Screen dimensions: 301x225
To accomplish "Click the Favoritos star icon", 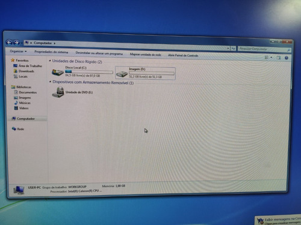I will pyautogui.click(x=13, y=60).
